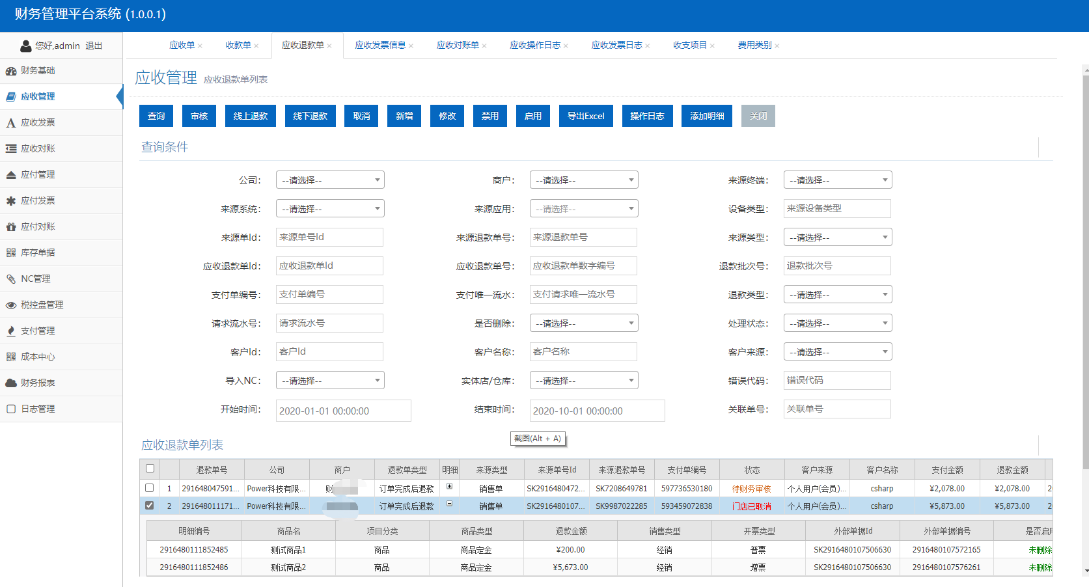Click the 税控盘管理 eye icon in sidebar

(11, 305)
